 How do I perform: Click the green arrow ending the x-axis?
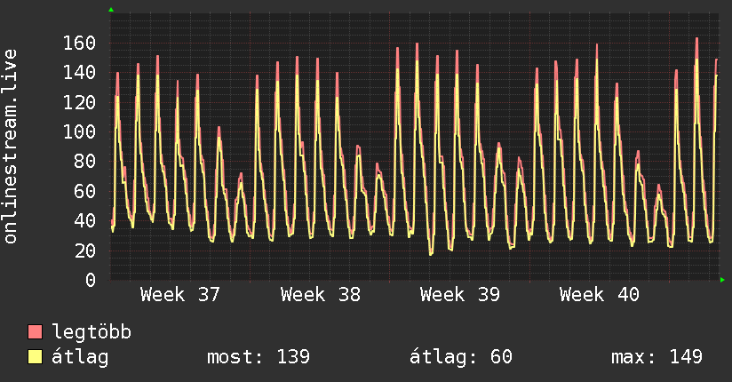(x=722, y=280)
